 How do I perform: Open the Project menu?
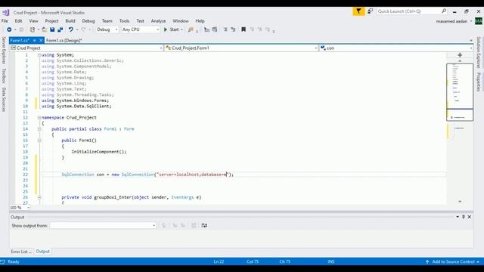[x=51, y=21]
